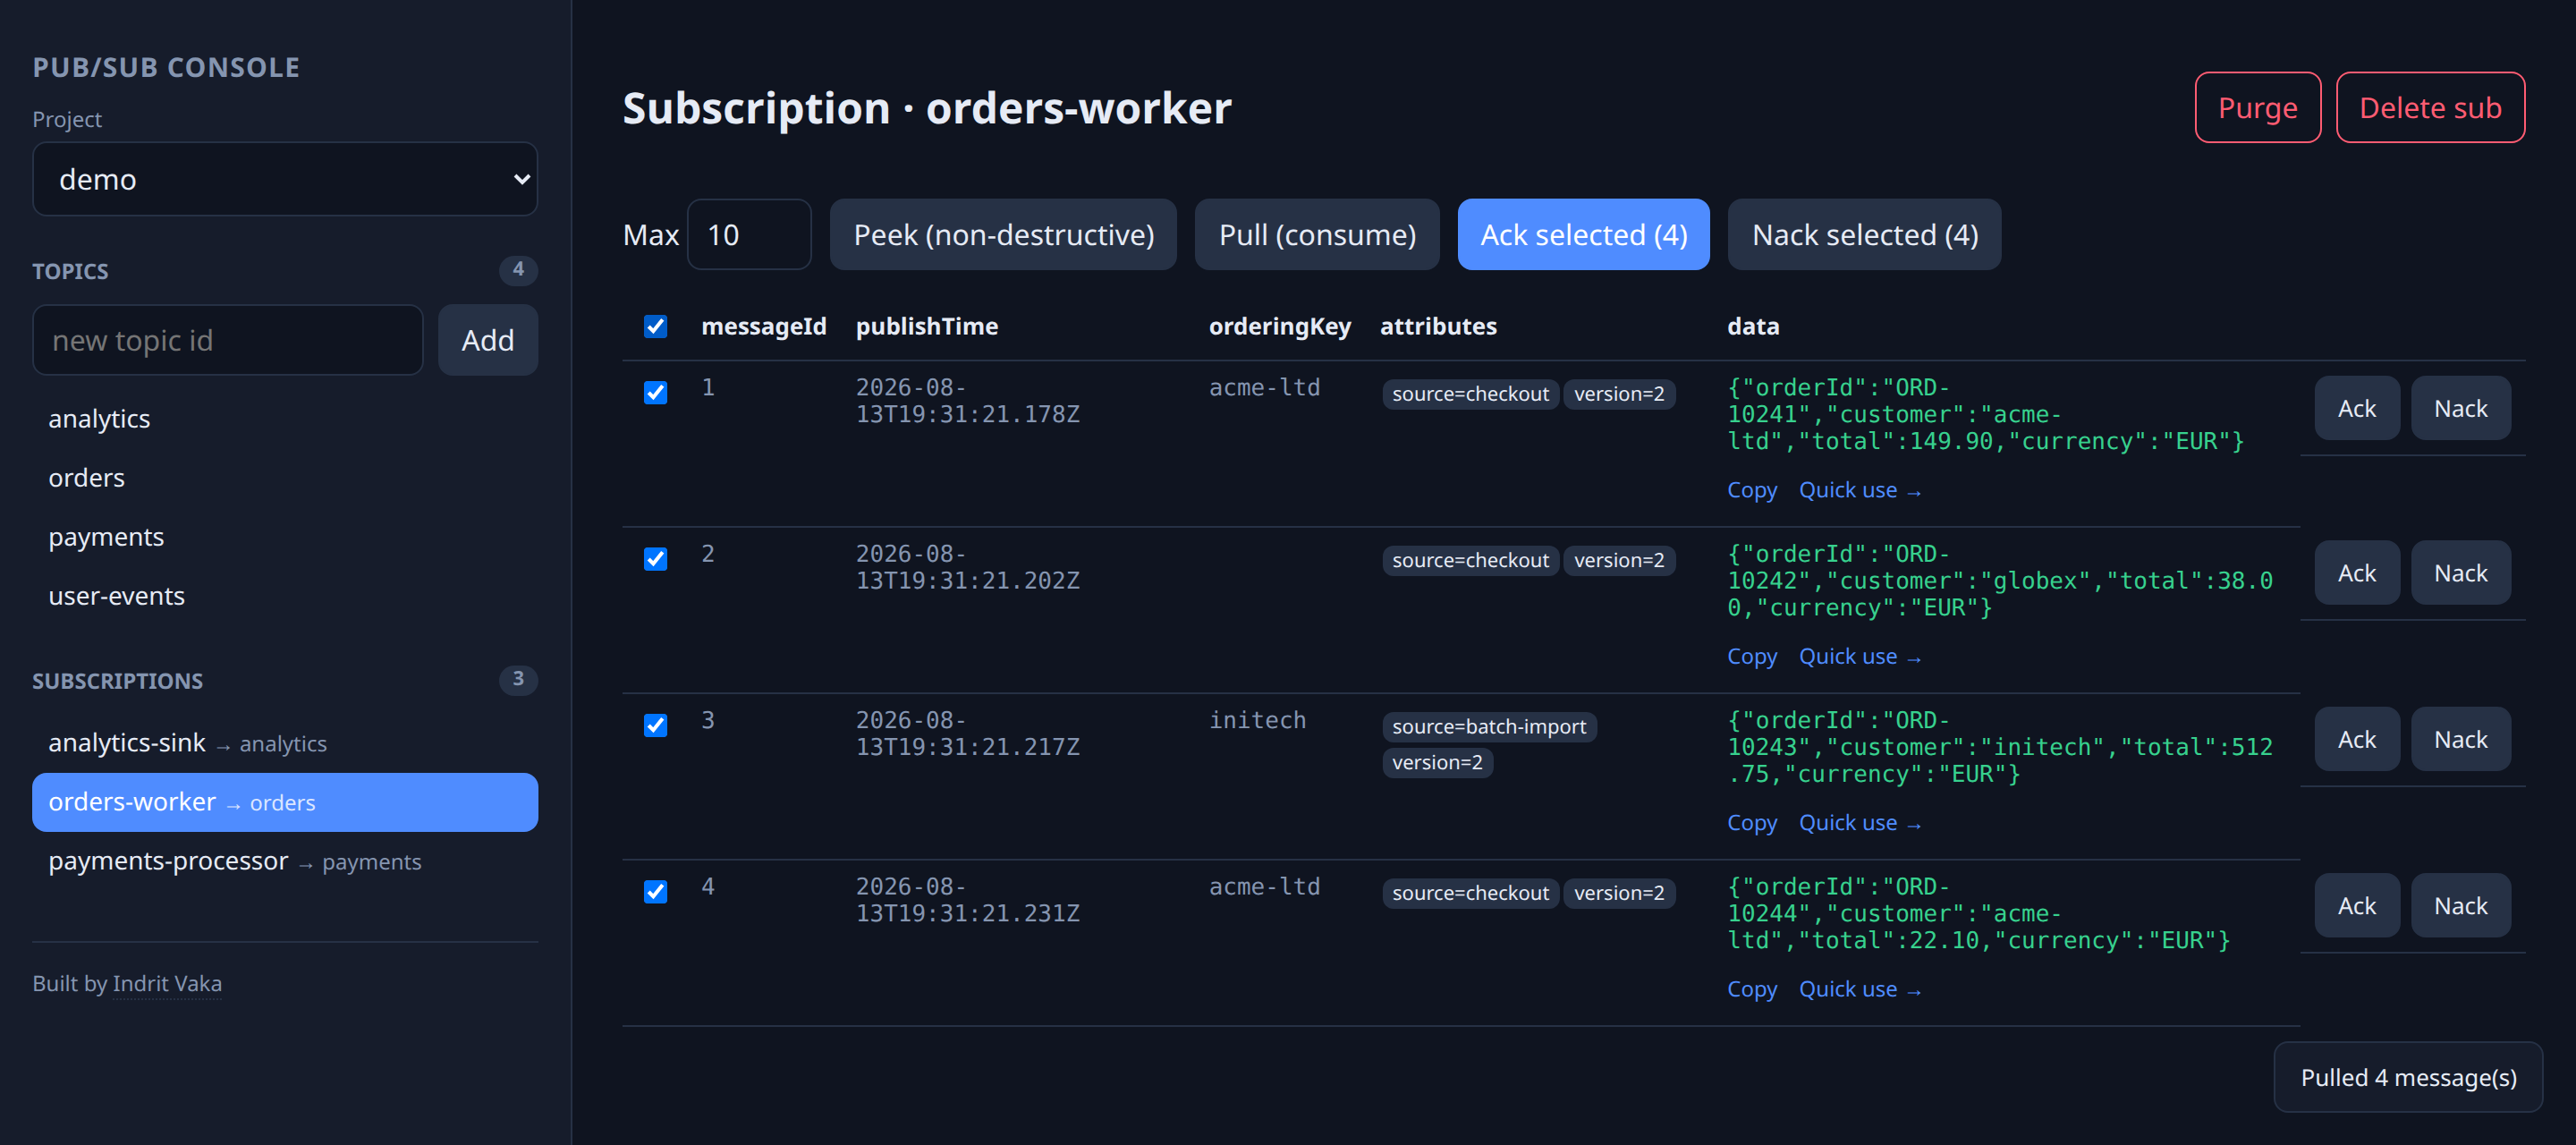The height and width of the screenshot is (1145, 2576).
Task: Click publish time ending 21.217Z
Action: [x=967, y=733]
